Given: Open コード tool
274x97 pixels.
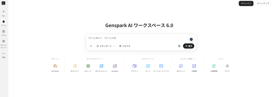Looking at the screenshot, I should tap(148, 68).
